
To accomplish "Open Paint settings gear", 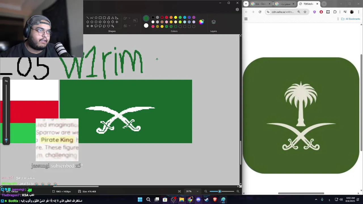I will (237, 9).
